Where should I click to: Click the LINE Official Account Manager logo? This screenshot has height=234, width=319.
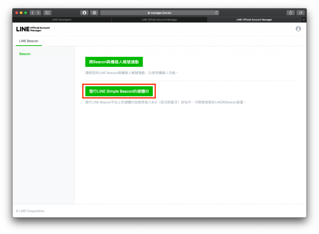pos(33,29)
